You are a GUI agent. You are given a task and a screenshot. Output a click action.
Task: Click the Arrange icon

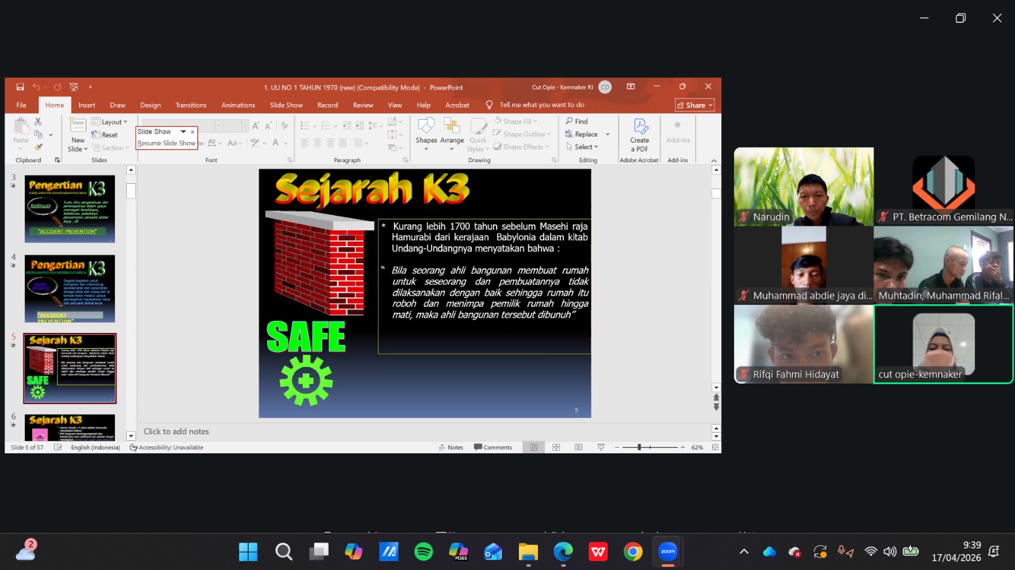coord(452,126)
